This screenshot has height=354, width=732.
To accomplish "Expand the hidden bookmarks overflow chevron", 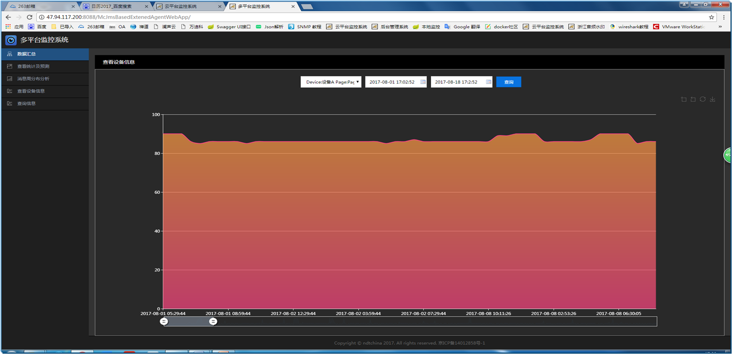I will 720,27.
